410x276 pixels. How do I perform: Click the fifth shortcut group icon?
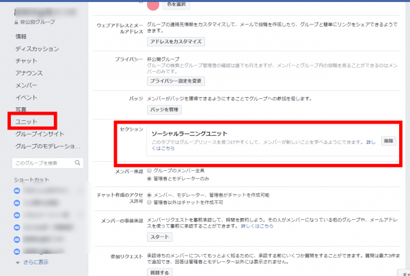16,239
